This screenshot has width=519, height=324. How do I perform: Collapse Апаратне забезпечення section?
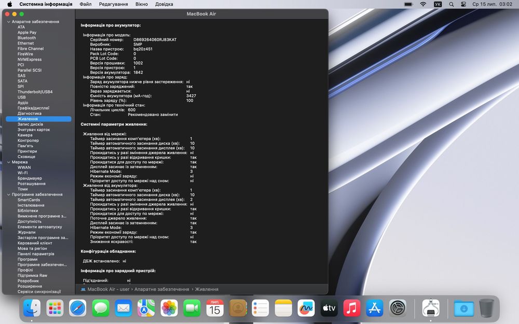[9, 22]
